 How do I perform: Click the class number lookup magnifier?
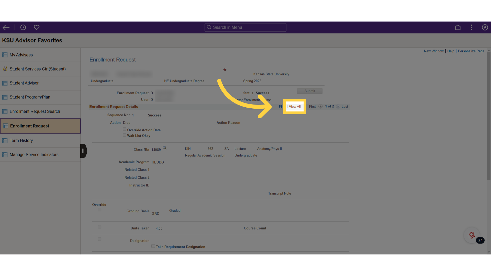[164, 148]
